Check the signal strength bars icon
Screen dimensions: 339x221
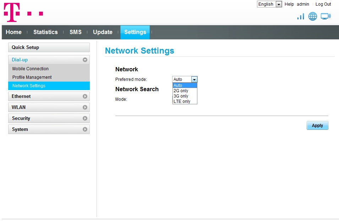click(x=301, y=16)
